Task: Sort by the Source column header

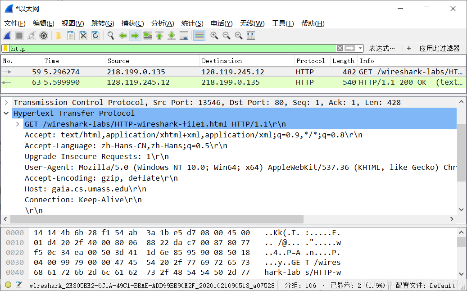Action: [x=152, y=61]
